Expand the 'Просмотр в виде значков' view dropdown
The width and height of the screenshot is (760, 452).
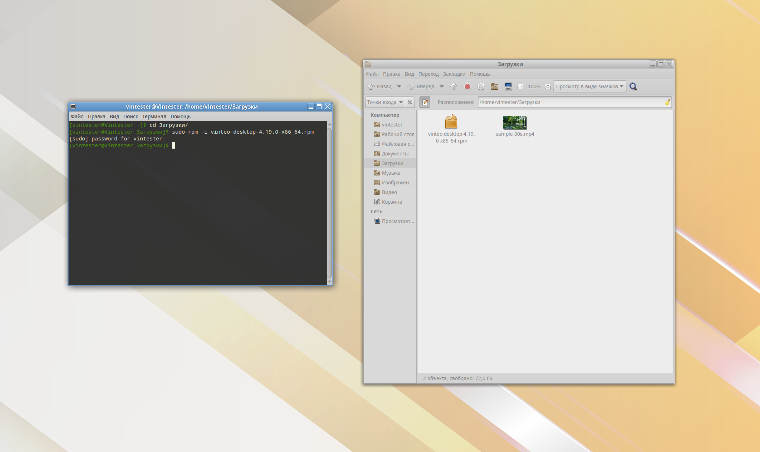click(x=590, y=86)
